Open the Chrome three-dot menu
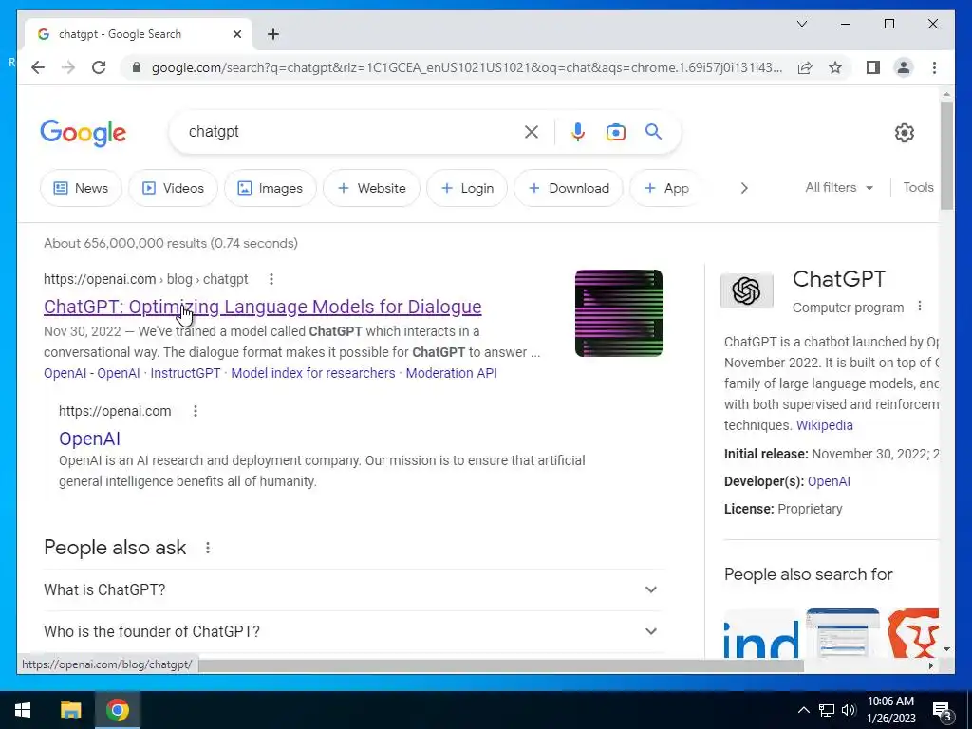This screenshot has width=972, height=729. click(x=934, y=67)
